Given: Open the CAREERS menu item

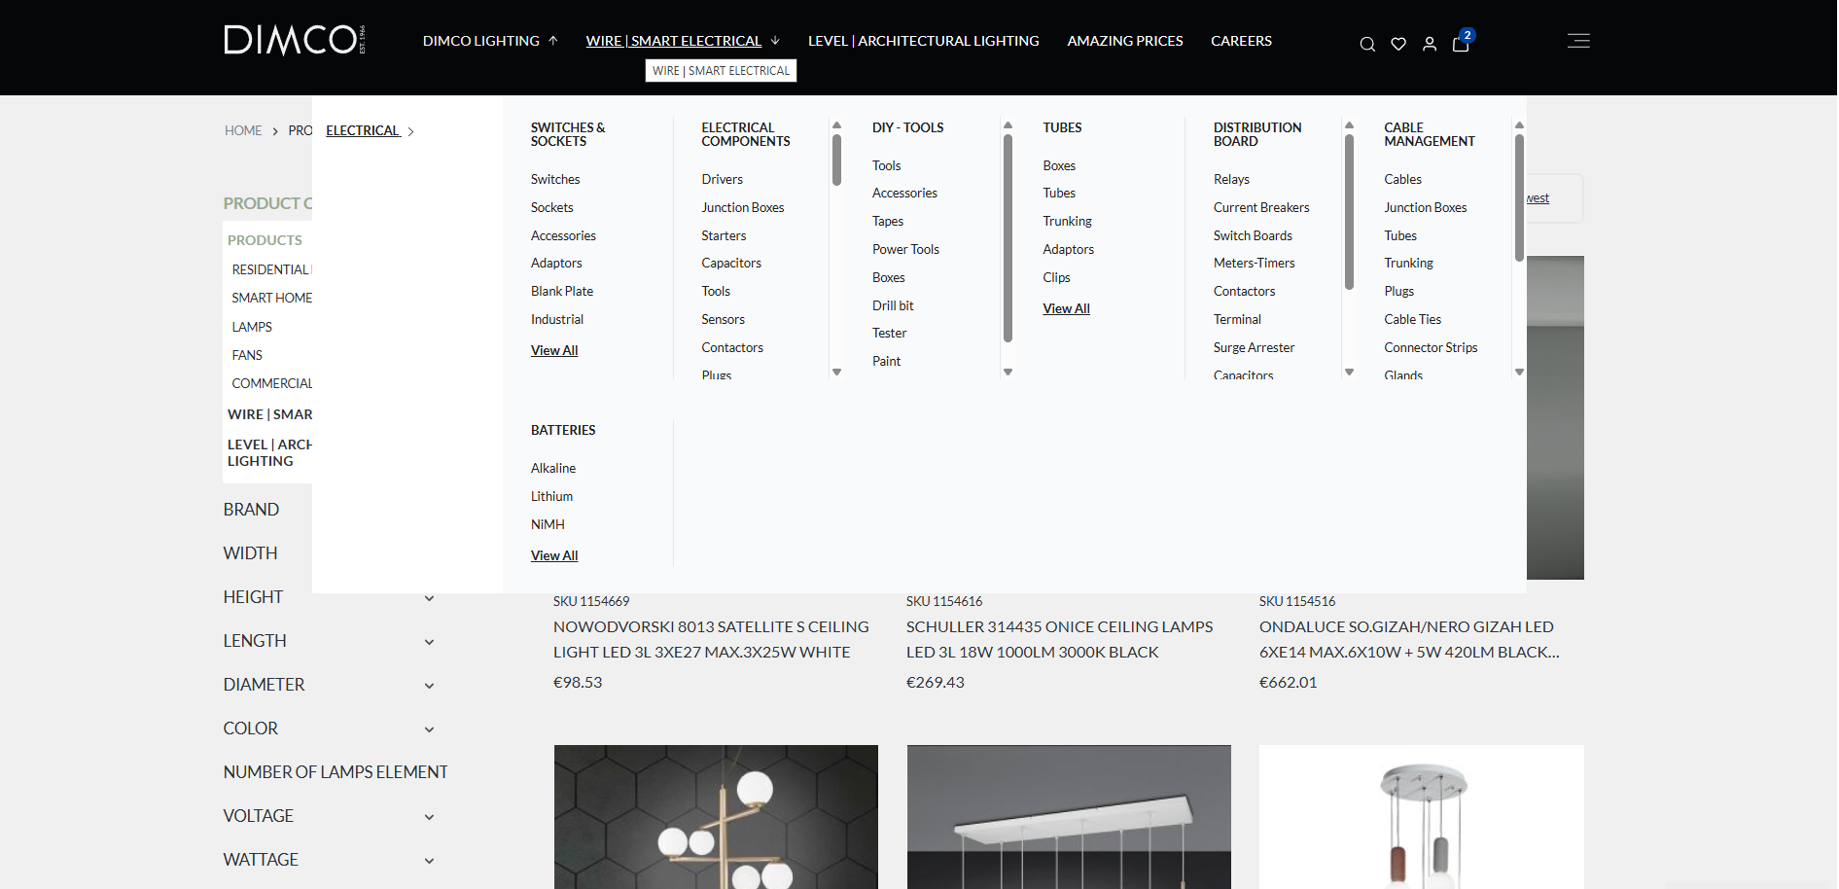Looking at the screenshot, I should (x=1241, y=41).
